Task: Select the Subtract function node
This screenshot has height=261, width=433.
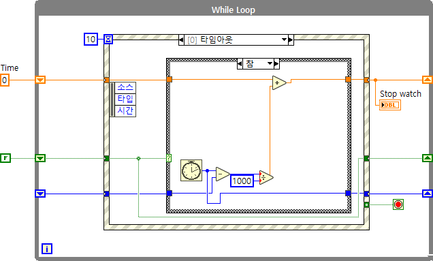Action: pos(223,174)
